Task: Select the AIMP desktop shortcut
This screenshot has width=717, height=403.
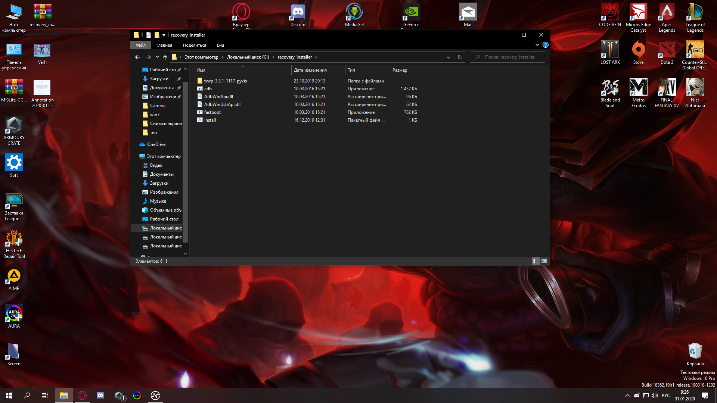Action: click(x=14, y=279)
